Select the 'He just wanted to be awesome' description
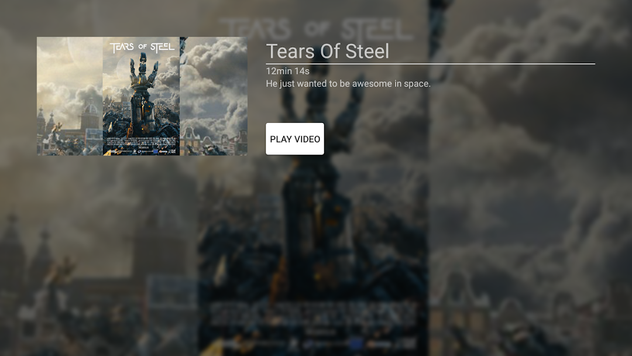632x356 pixels. pyautogui.click(x=348, y=84)
